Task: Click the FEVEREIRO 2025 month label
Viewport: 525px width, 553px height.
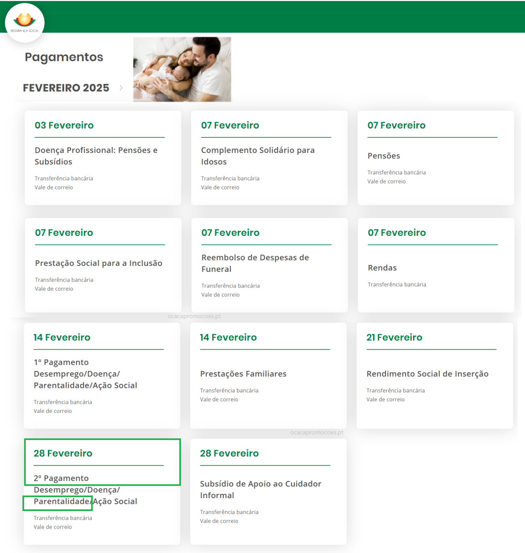Action: click(x=66, y=88)
